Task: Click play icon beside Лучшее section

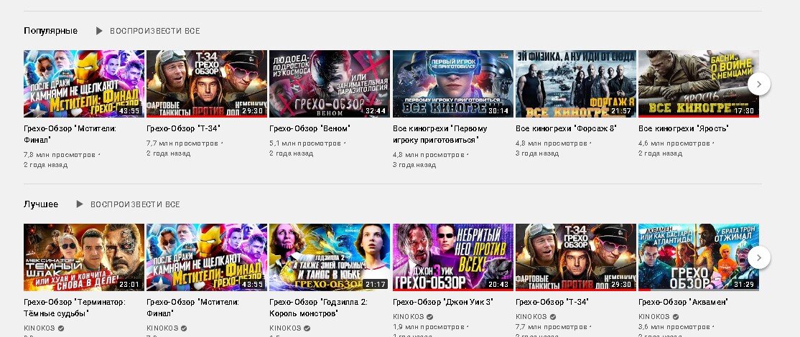Action: coord(80,204)
